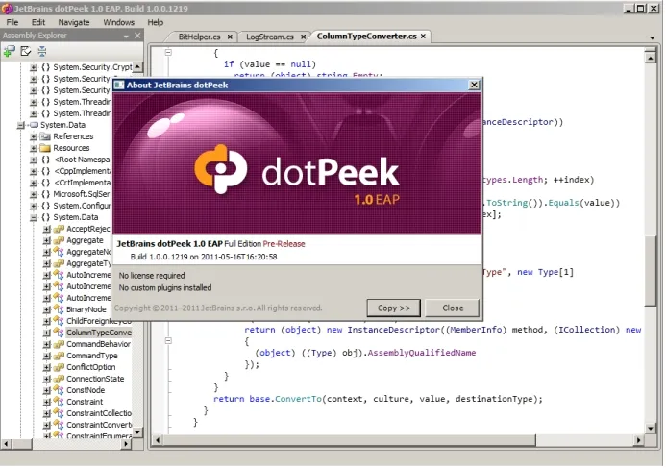Expand the Microsoft.SqlServer namespace node
The image size is (666, 468).
coord(34,194)
